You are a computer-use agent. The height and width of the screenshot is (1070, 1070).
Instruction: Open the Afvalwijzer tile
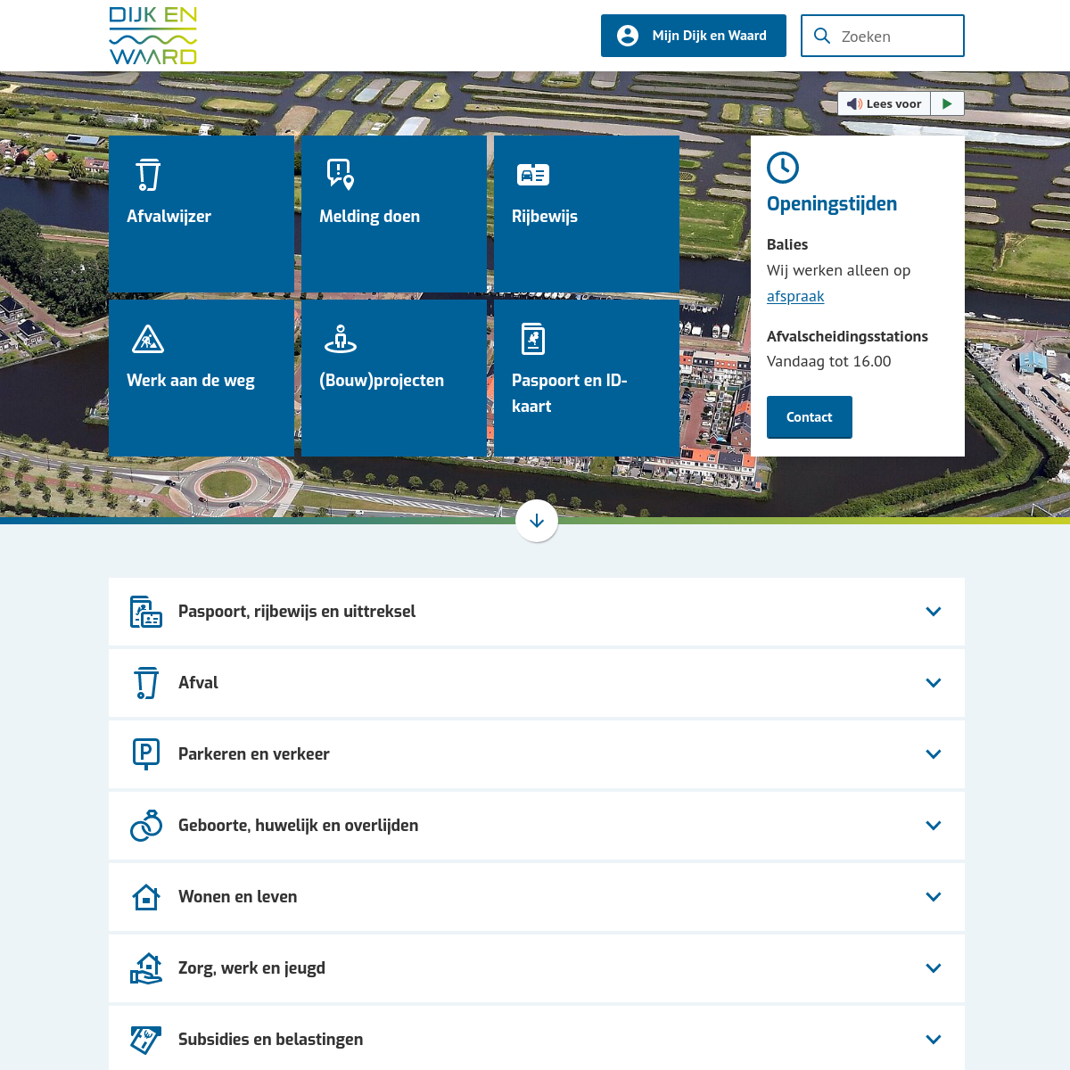202,214
